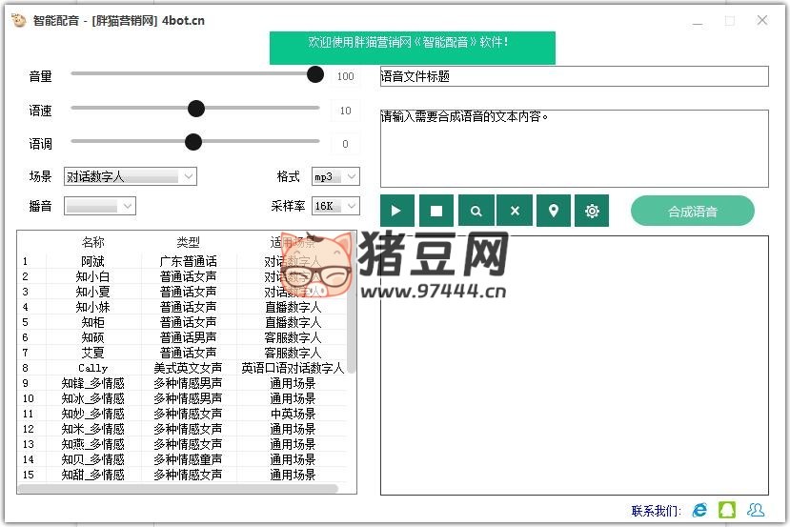Select voice row 知燕_多情感
Viewport: 790px width, 527px height.
[x=182, y=444]
